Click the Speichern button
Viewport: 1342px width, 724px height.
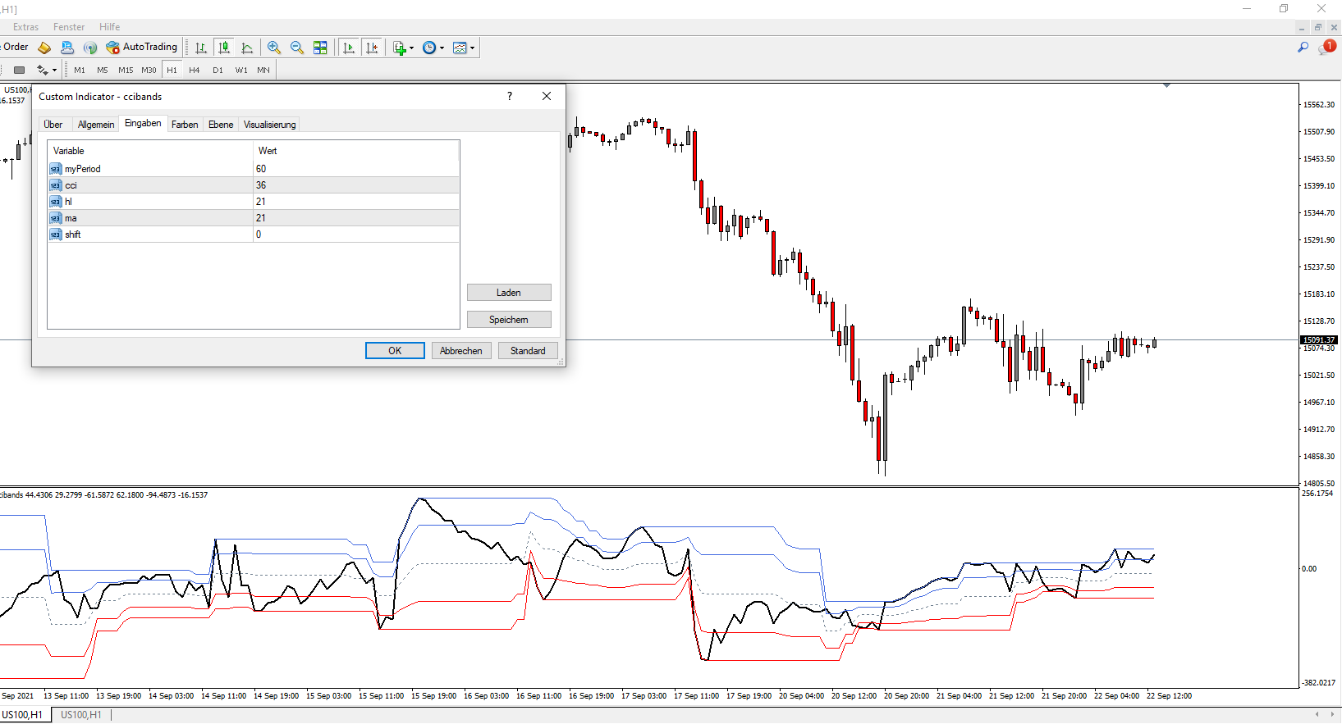[509, 320]
